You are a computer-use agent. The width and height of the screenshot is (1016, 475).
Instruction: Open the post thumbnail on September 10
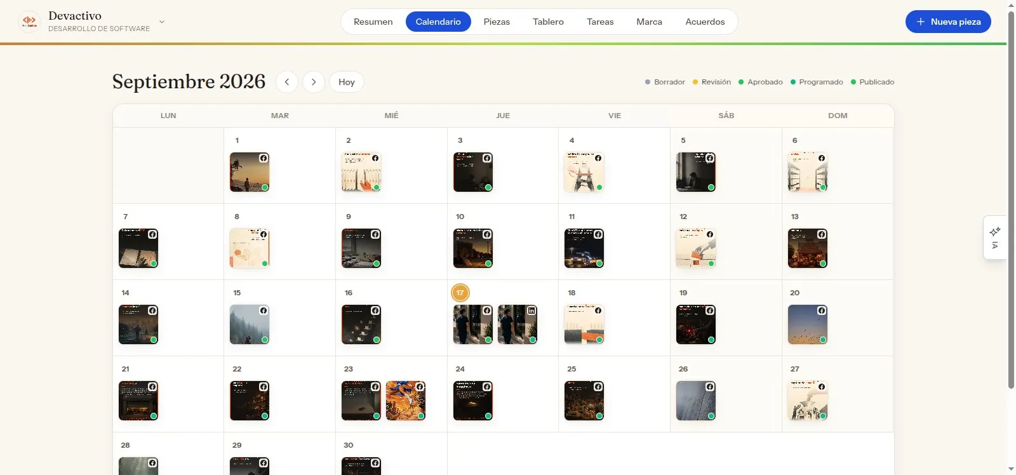point(473,248)
